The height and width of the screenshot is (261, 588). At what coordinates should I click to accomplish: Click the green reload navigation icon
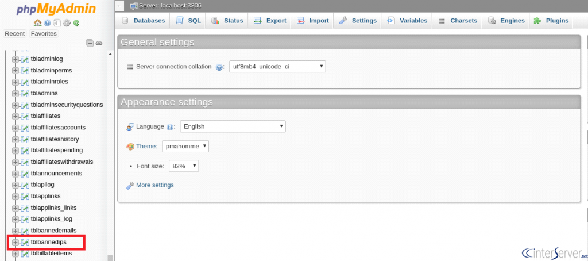click(76, 23)
